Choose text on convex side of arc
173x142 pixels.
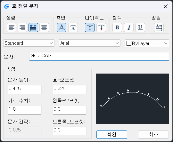62,28
